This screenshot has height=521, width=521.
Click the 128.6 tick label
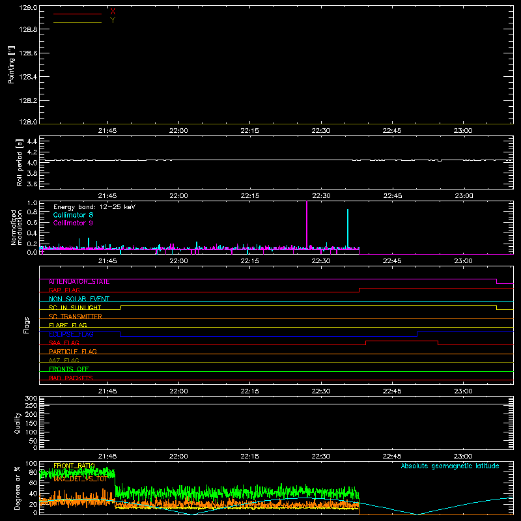28,53
